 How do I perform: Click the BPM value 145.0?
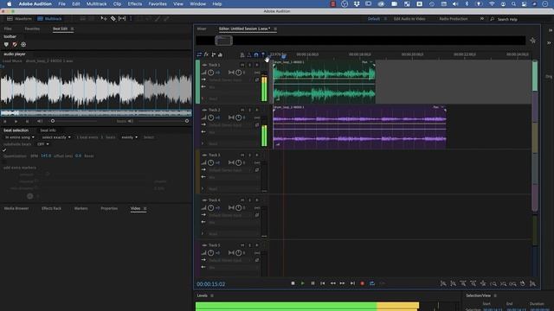pos(46,155)
